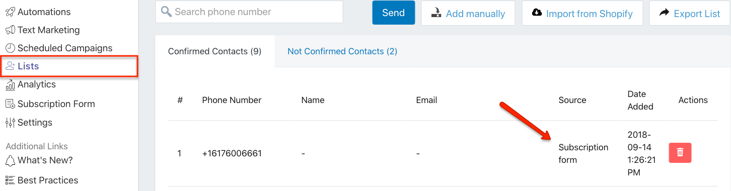Select the Confirmed Contacts tab
This screenshot has height=191, width=731.
tap(214, 51)
